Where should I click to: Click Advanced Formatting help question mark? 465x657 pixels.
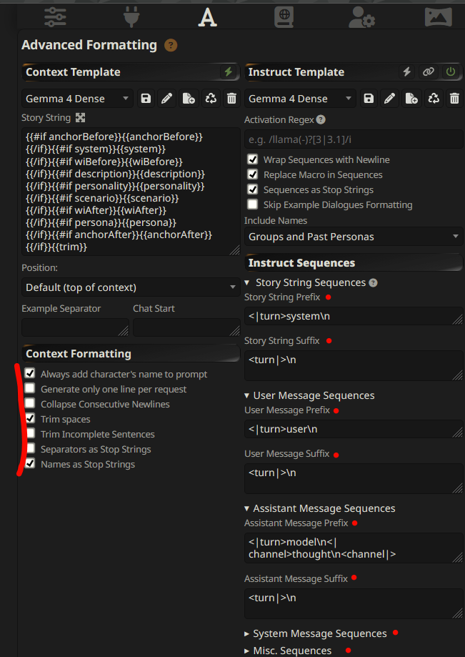tap(171, 45)
